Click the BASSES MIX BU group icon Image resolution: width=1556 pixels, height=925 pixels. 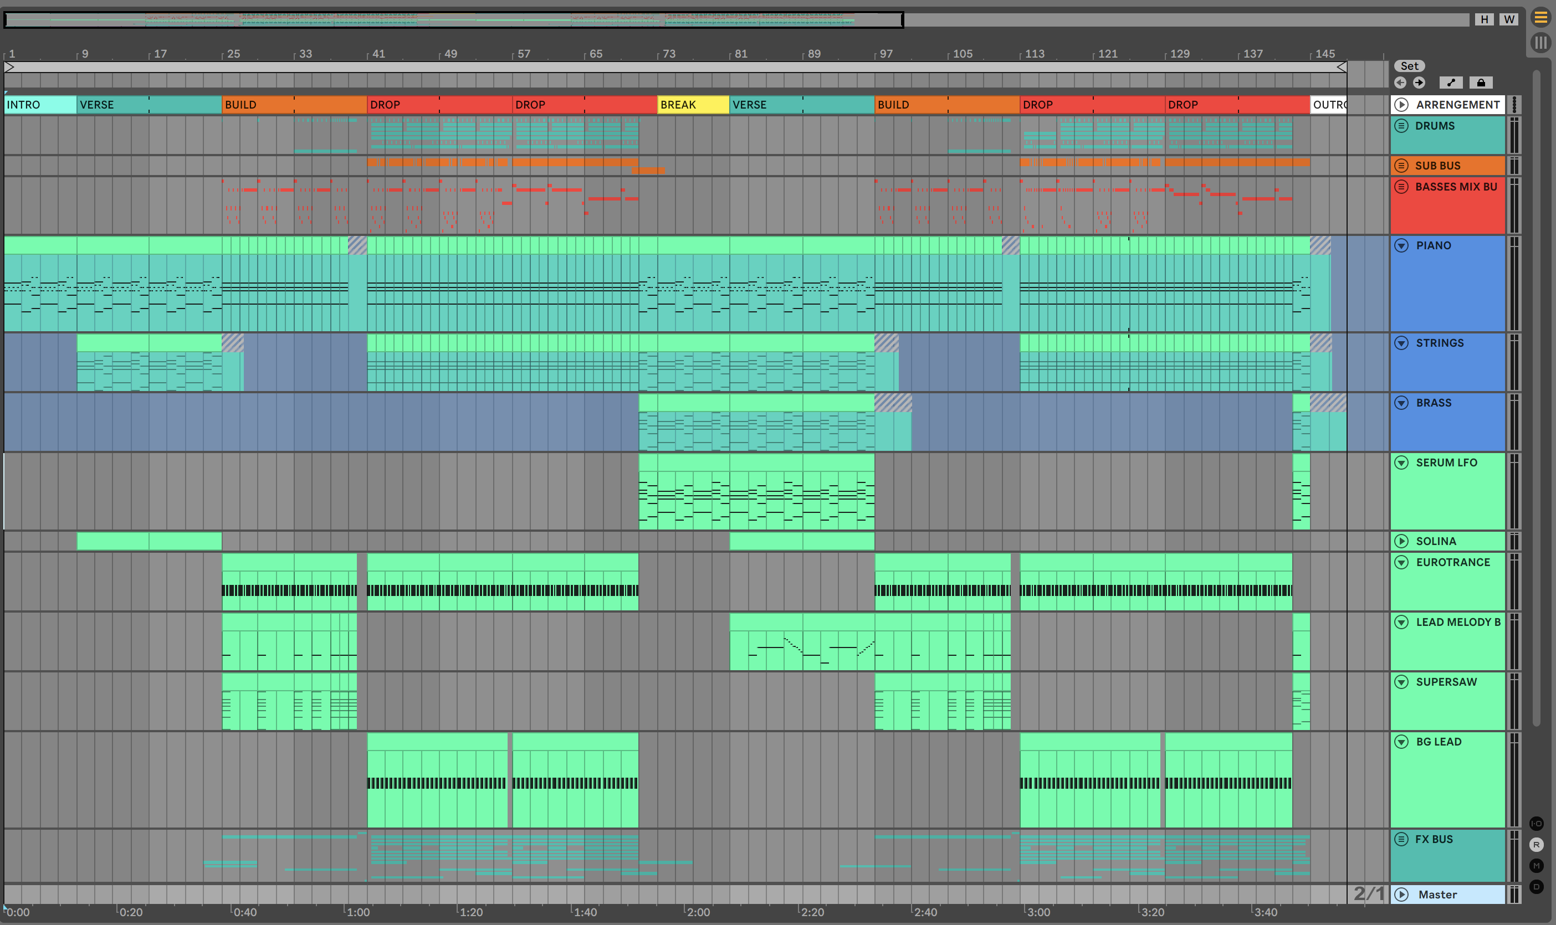tap(1401, 187)
